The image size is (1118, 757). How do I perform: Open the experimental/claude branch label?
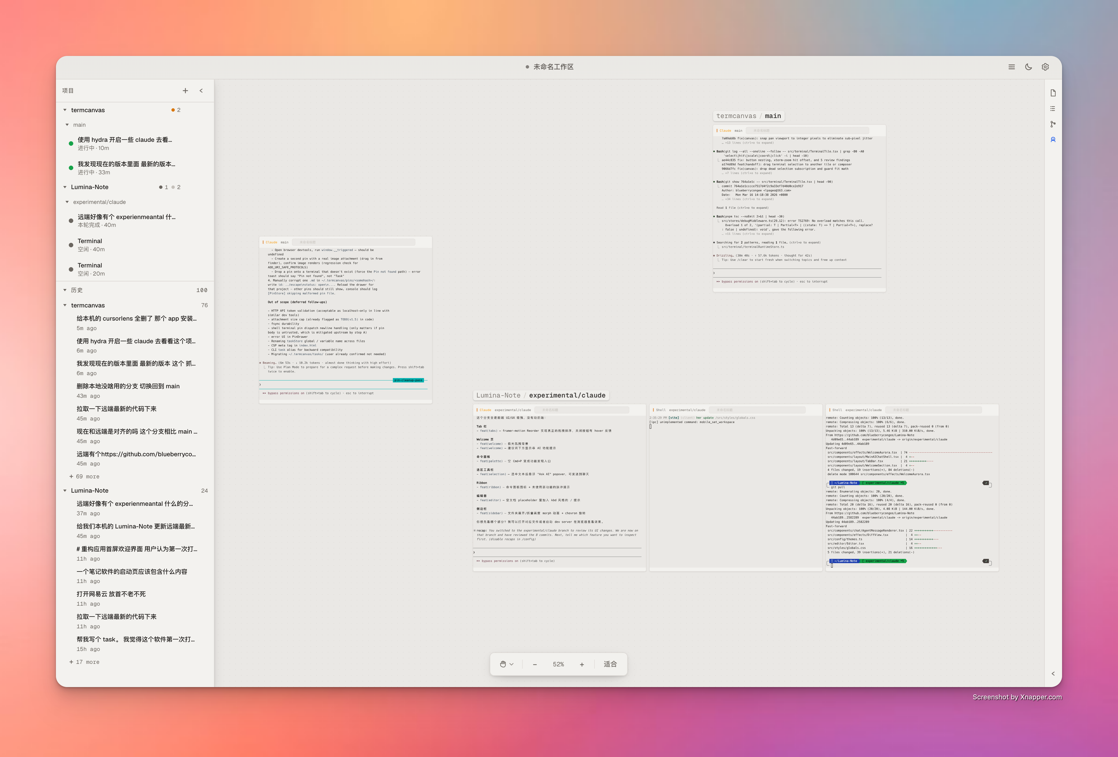coord(567,395)
